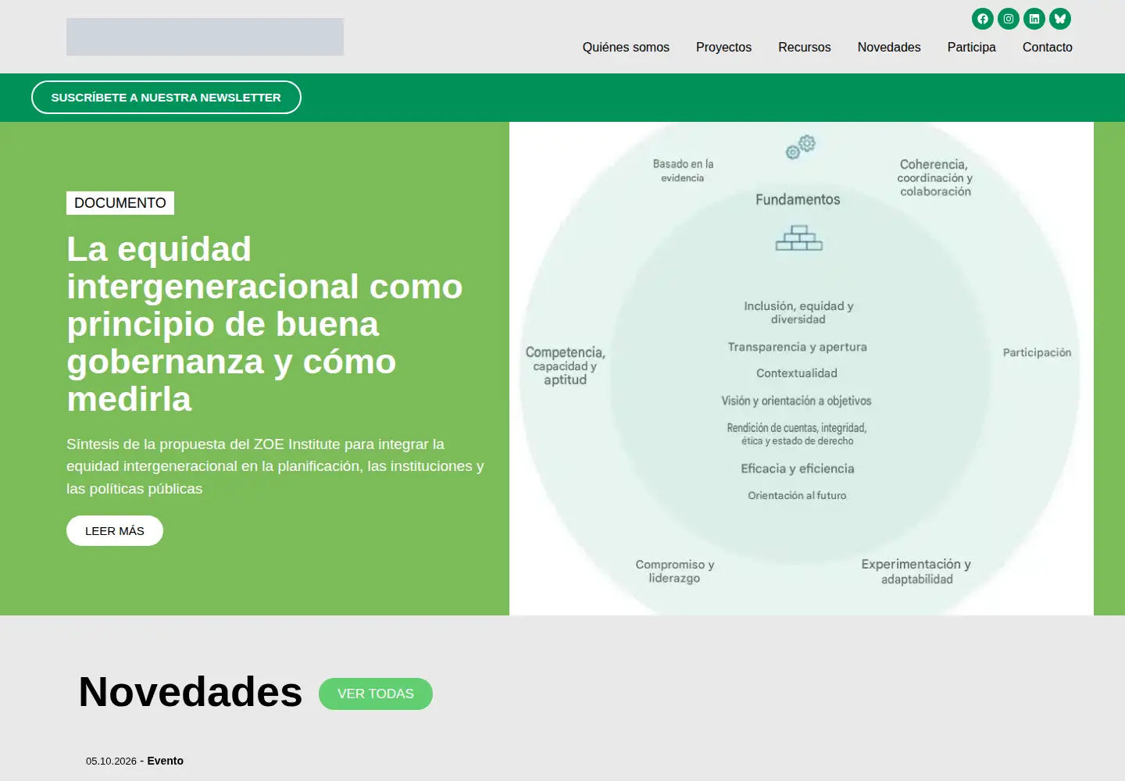The height and width of the screenshot is (781, 1125).
Task: Open the Quiénes somos menu
Action: click(x=626, y=47)
